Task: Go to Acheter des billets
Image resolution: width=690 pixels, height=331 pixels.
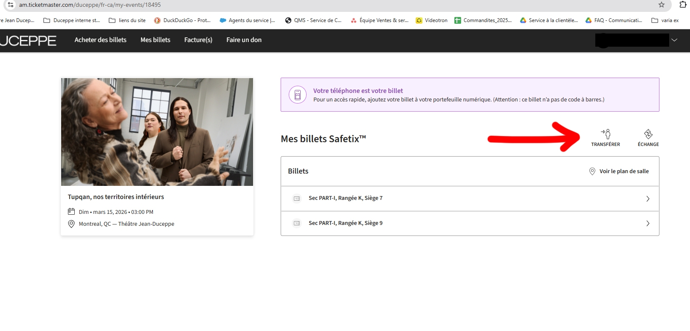Action: coord(101,40)
